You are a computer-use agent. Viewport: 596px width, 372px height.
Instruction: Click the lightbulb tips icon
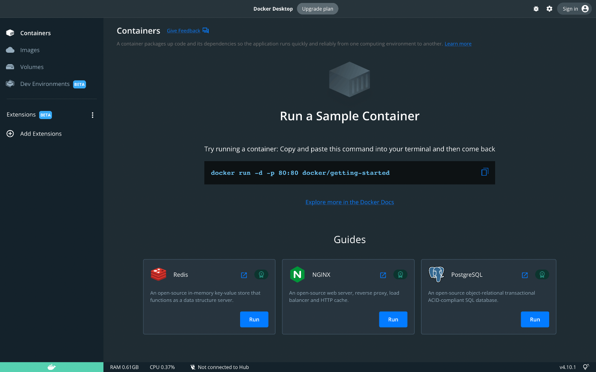586,367
